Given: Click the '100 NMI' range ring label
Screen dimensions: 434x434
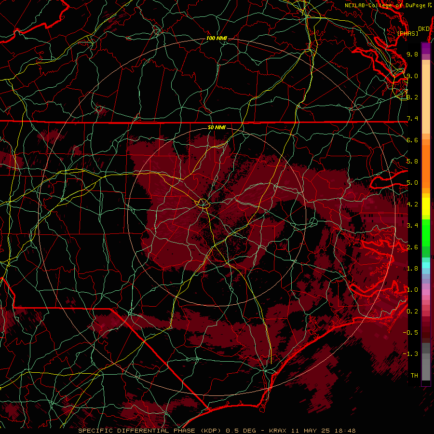Looking at the screenshot, I should click(x=217, y=38).
